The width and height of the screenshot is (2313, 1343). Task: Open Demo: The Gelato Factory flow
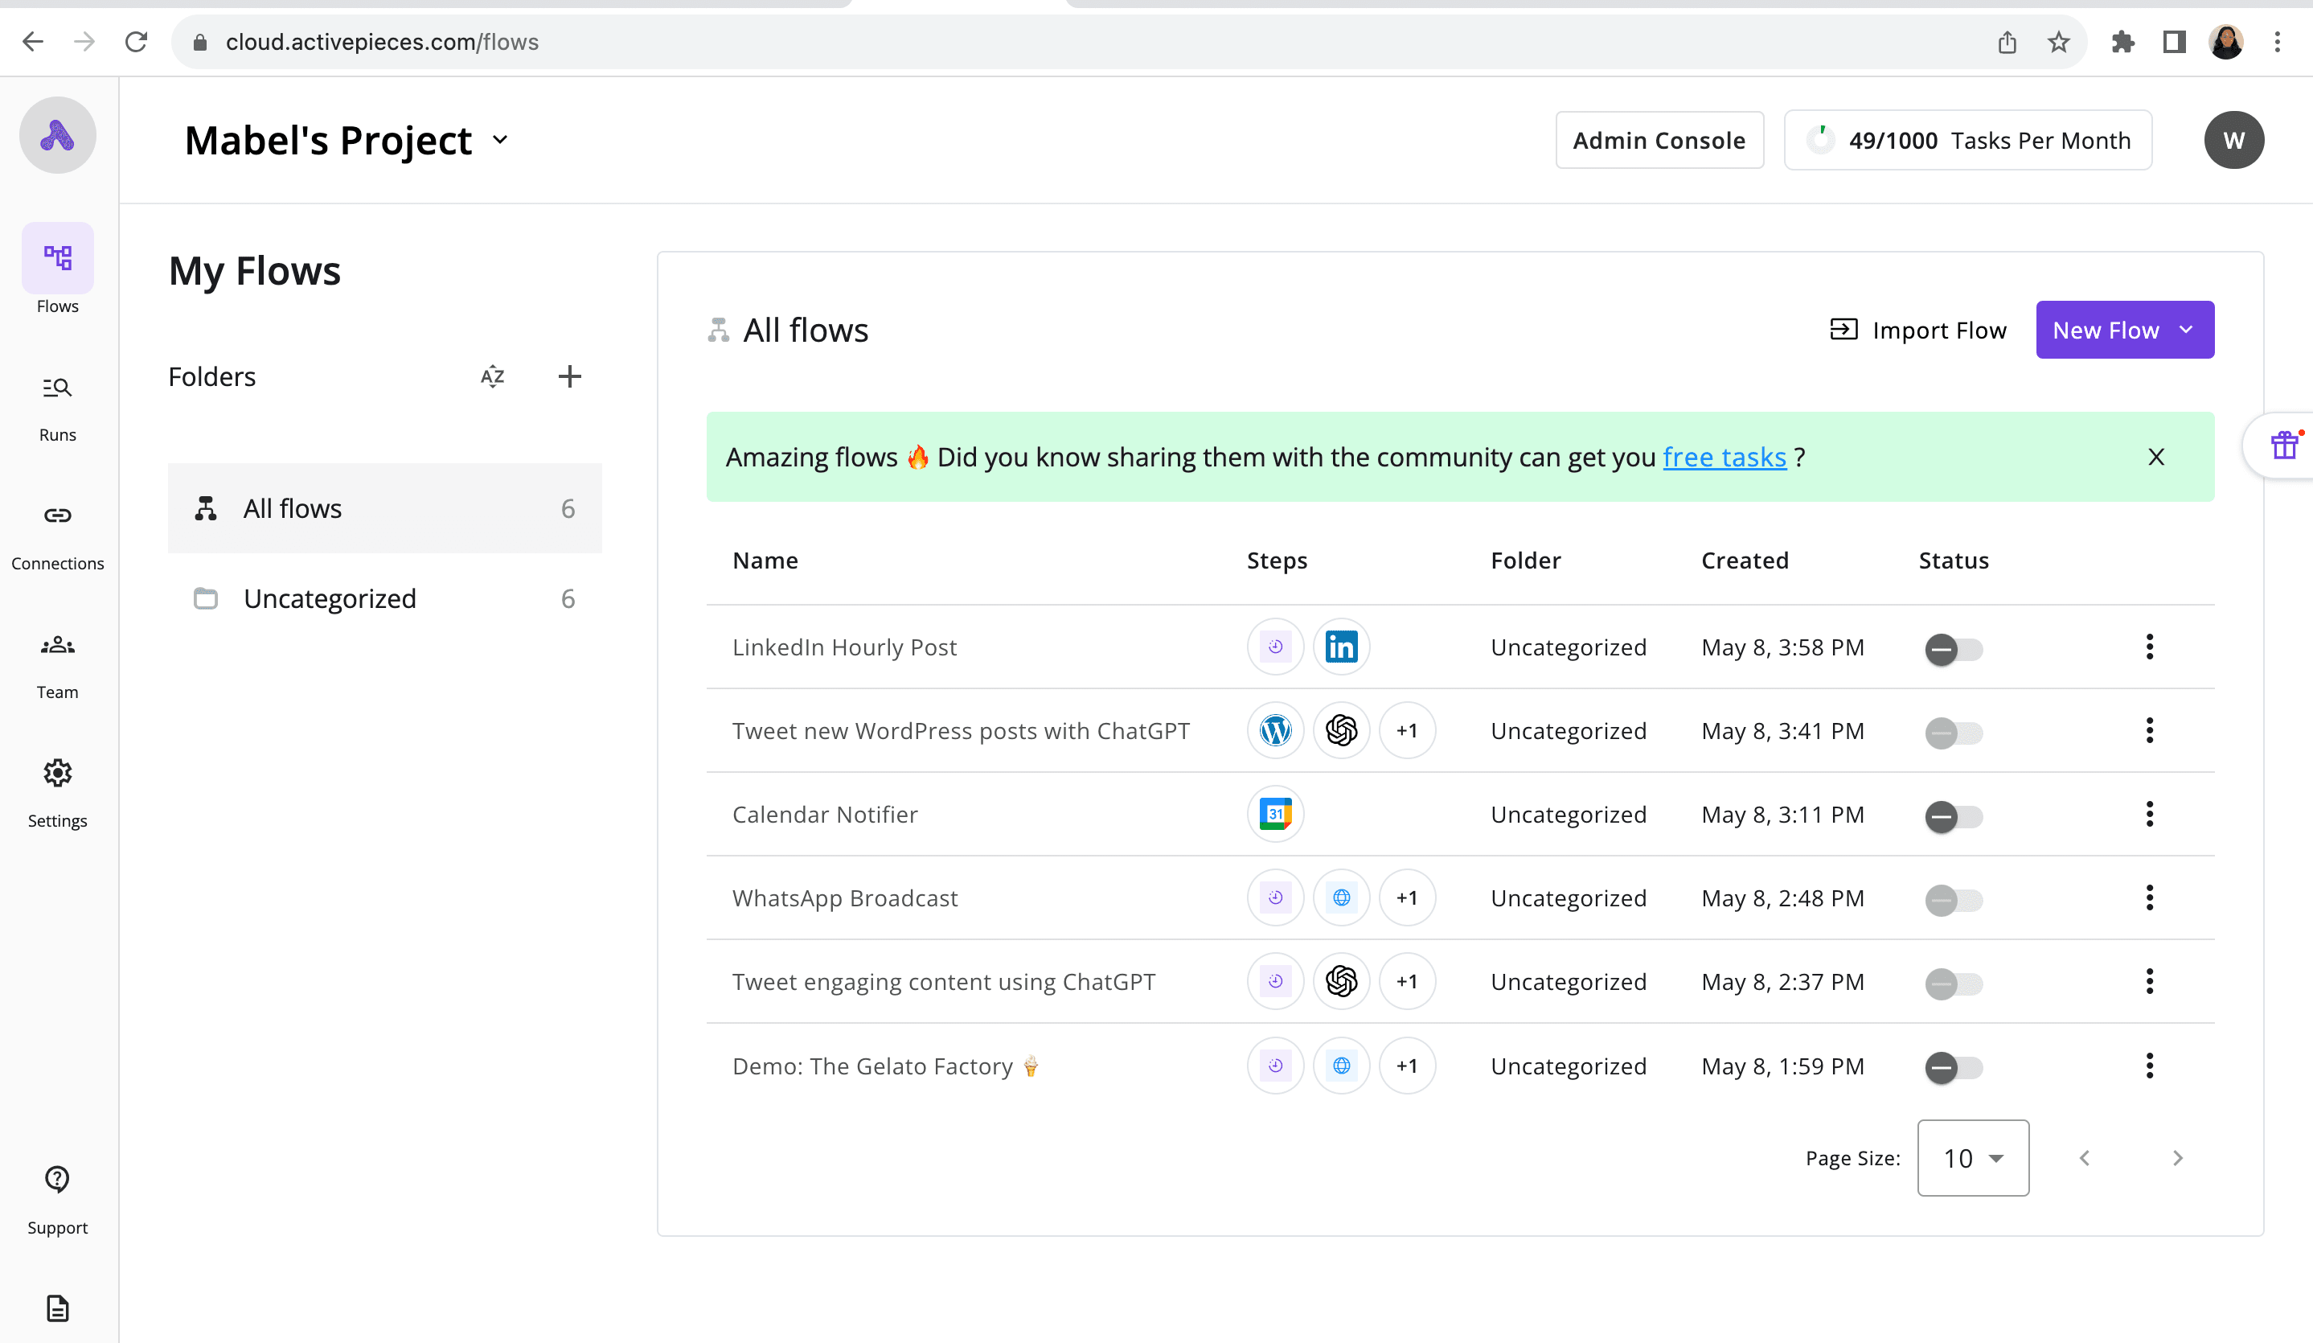[886, 1066]
